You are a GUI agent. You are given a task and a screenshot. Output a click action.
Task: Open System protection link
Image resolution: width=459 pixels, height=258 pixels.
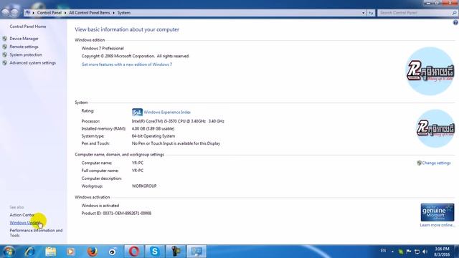point(26,54)
